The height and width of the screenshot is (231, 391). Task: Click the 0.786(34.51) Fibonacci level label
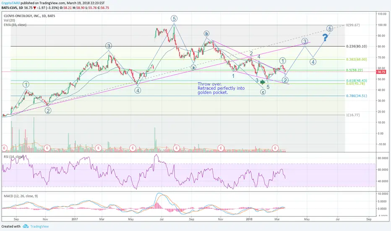tap(357, 96)
